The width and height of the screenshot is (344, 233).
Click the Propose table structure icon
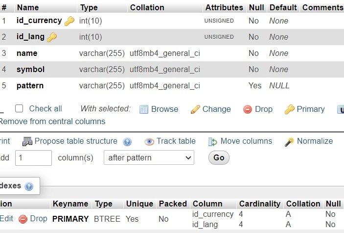[x=27, y=141]
